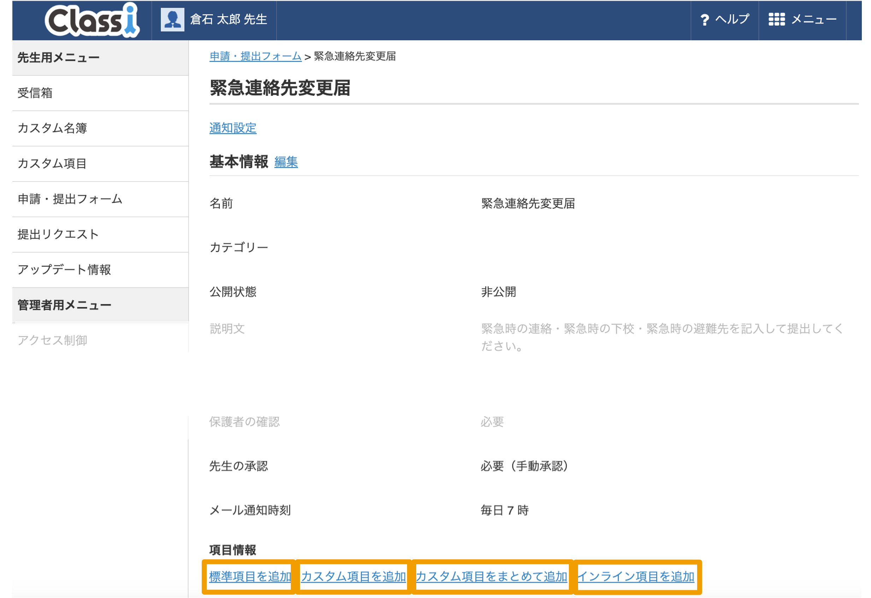Open 受信箱 in the sidebar
This screenshot has height=598, width=871.
coord(35,93)
